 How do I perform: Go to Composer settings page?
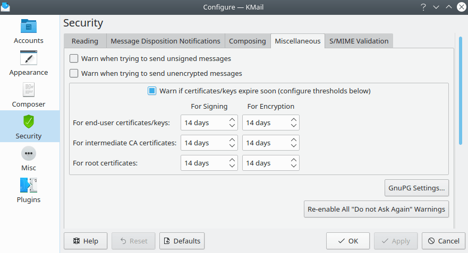coord(29,95)
